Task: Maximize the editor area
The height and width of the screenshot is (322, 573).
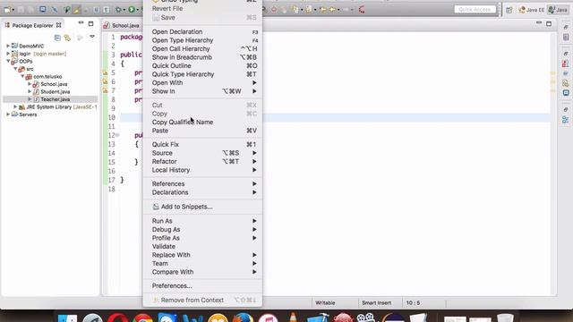Action: coord(549,24)
